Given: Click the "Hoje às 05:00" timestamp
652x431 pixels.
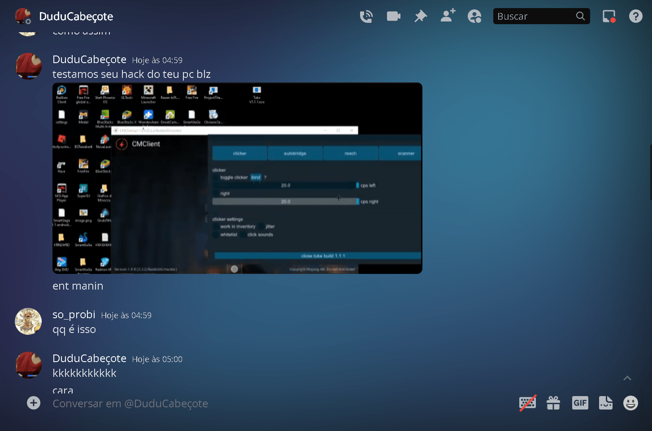Looking at the screenshot, I should click(x=157, y=359).
